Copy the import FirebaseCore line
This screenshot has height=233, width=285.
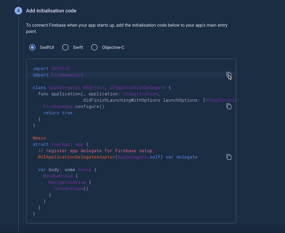coord(229,75)
